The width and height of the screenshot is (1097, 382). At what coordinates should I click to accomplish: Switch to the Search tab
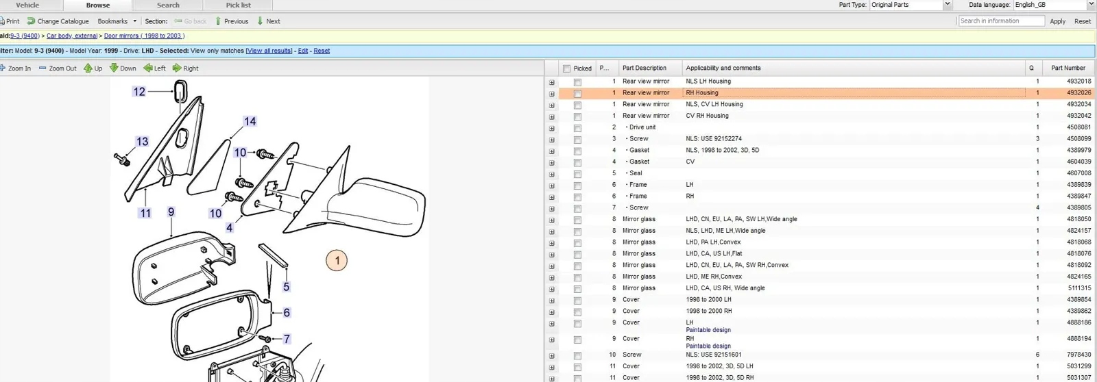[168, 5]
